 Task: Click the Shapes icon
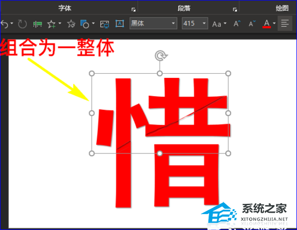point(84,24)
